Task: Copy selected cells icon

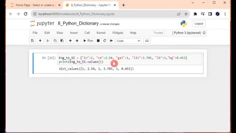Action: (55, 41)
